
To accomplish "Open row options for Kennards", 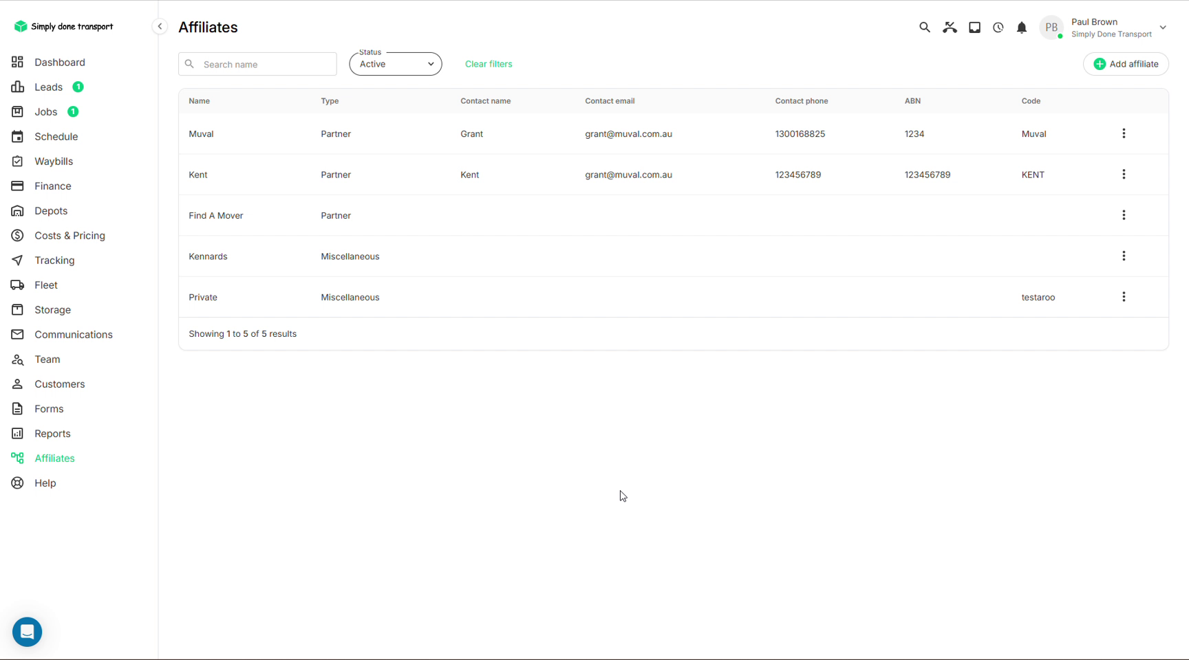I will click(1124, 256).
